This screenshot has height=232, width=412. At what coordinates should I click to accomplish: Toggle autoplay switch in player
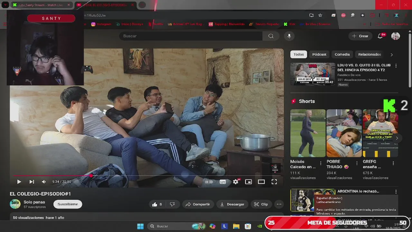(x=209, y=182)
